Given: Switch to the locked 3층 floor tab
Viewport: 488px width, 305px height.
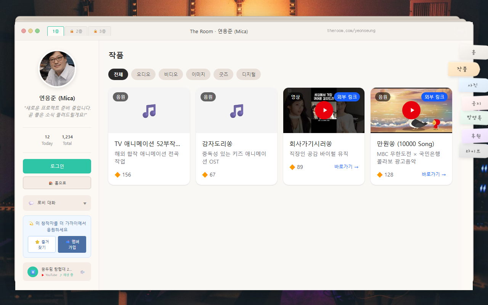Looking at the screenshot, I should coord(100,31).
